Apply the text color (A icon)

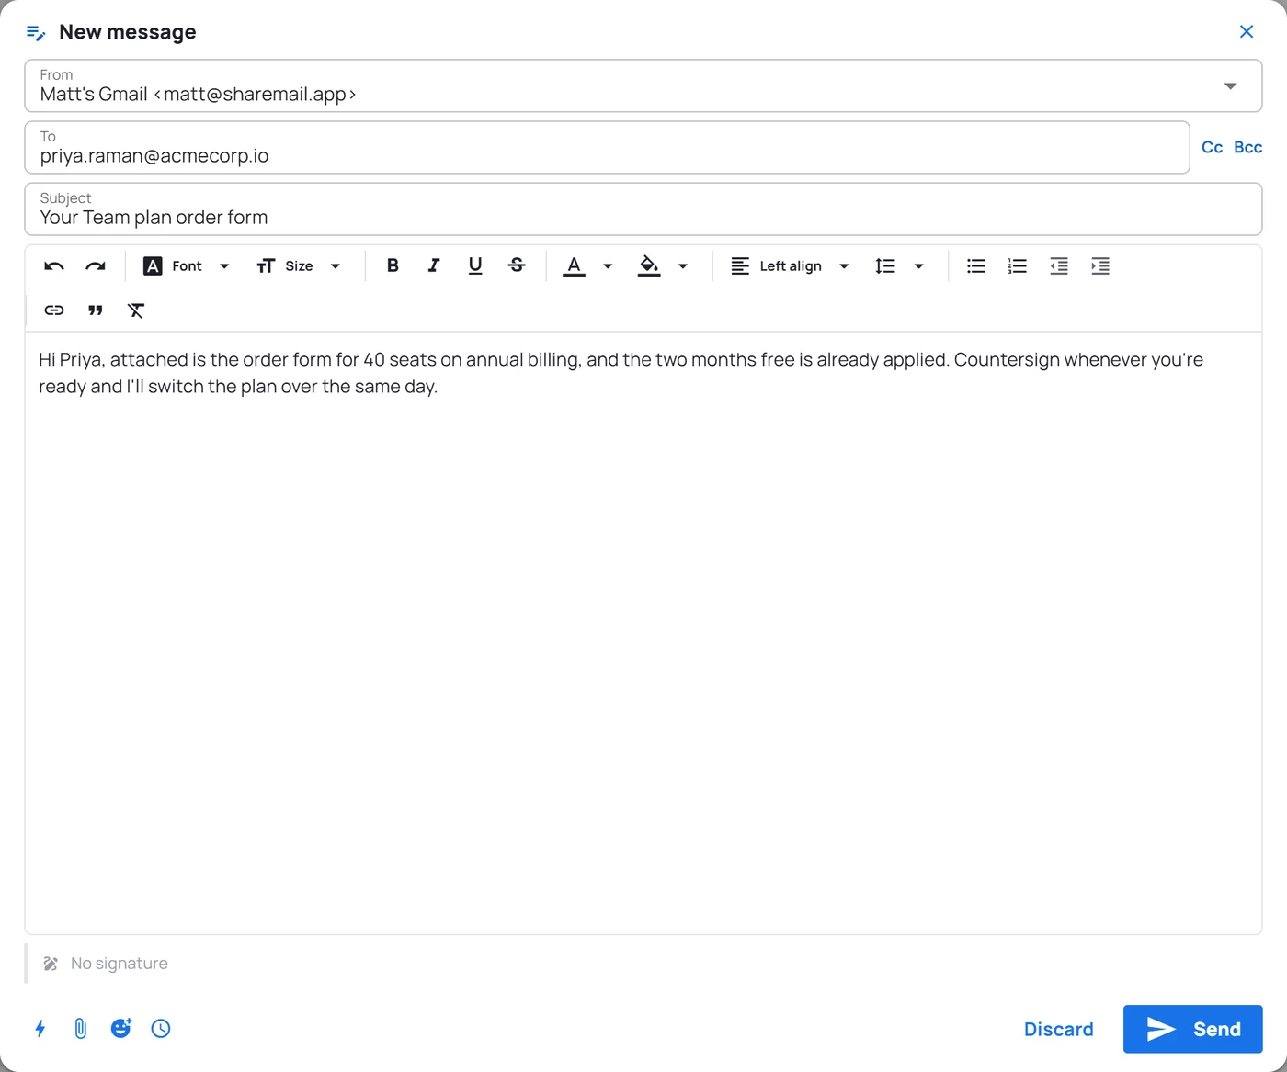click(574, 266)
